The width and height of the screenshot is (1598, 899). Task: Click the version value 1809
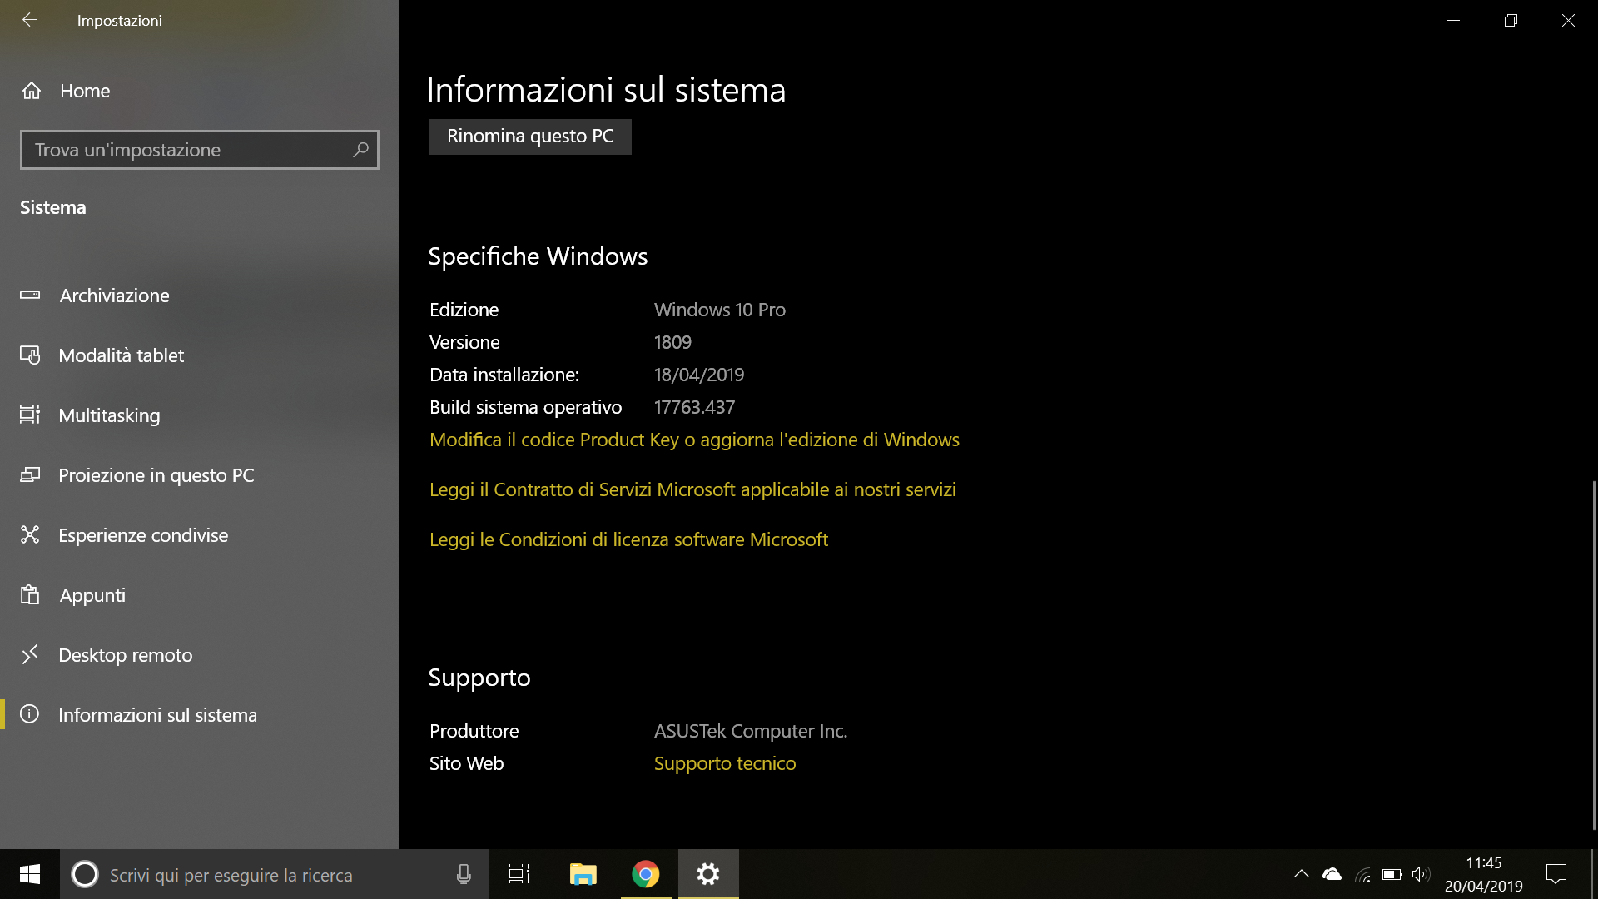pyautogui.click(x=672, y=342)
